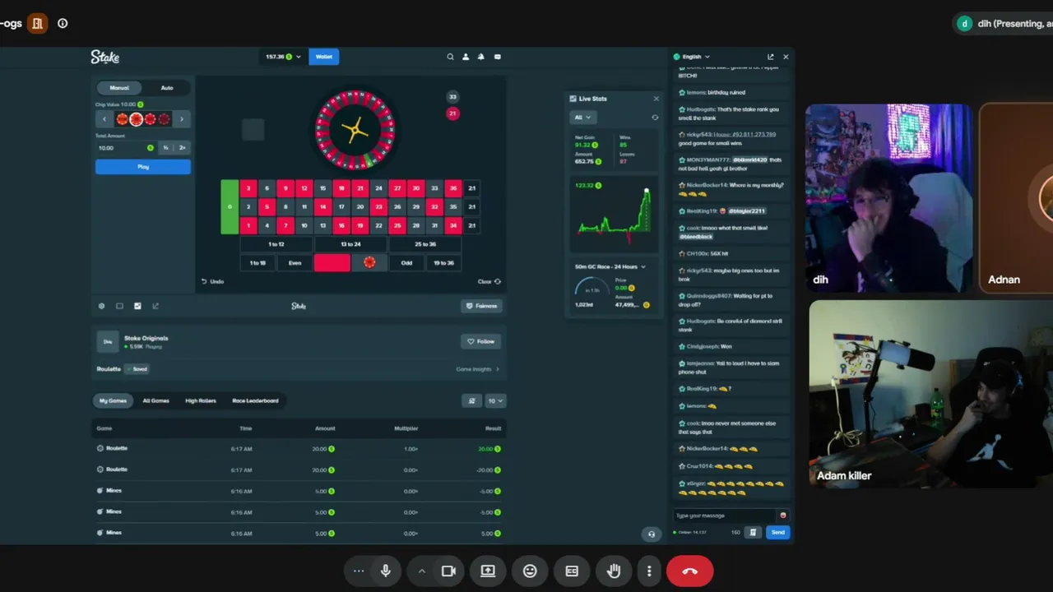Close the chat panel
1053x592 pixels.
coord(786,57)
